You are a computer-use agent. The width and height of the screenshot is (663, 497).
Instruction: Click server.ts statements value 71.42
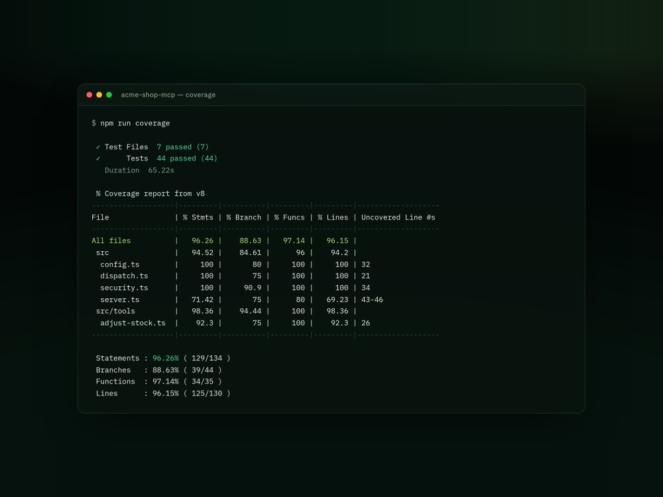point(202,300)
